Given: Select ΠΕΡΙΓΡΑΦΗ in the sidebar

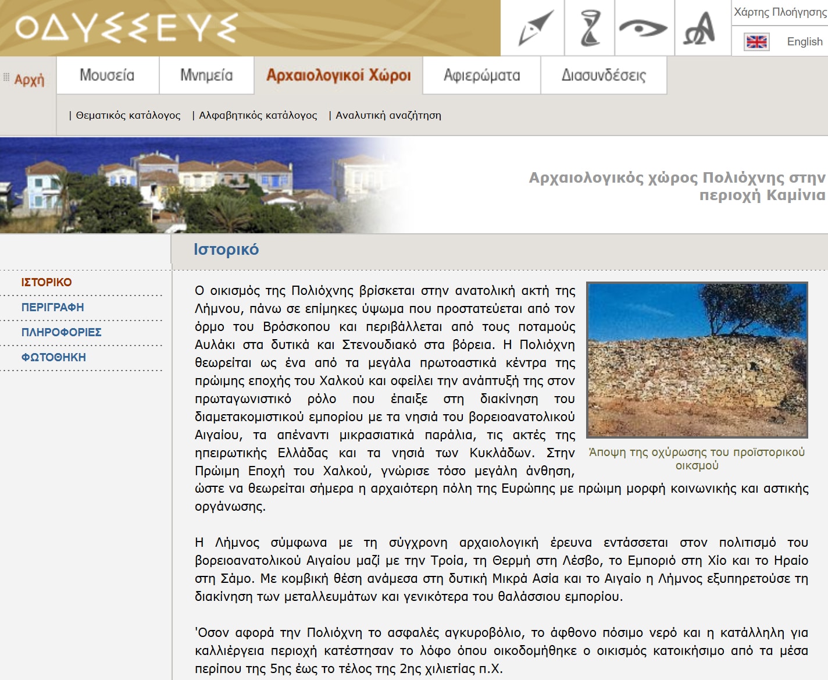Looking at the screenshot, I should click(53, 307).
